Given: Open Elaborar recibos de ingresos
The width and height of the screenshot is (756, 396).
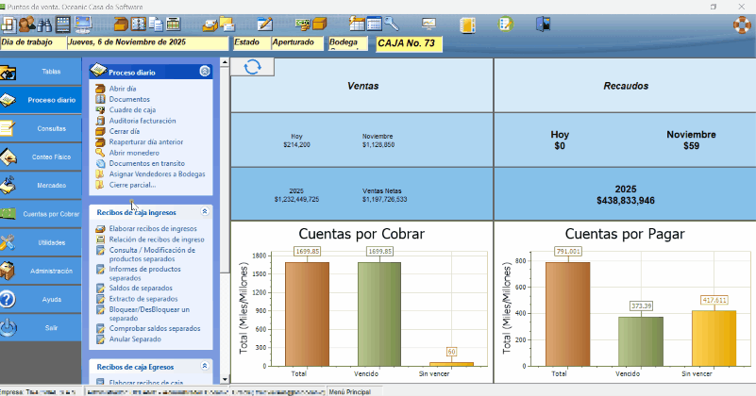Looking at the screenshot, I should [152, 229].
